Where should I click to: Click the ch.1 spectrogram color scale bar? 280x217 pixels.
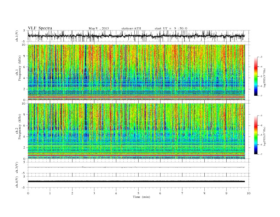click(256, 76)
